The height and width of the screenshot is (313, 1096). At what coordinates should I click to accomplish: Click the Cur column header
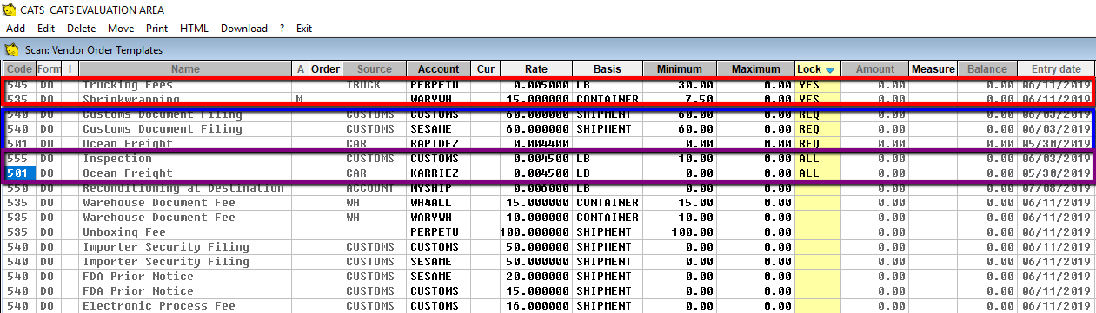click(486, 69)
